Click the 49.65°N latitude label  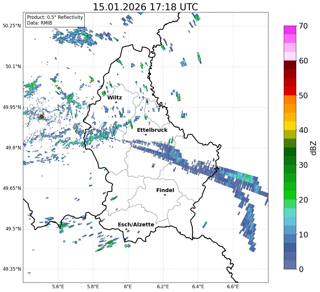(12, 188)
